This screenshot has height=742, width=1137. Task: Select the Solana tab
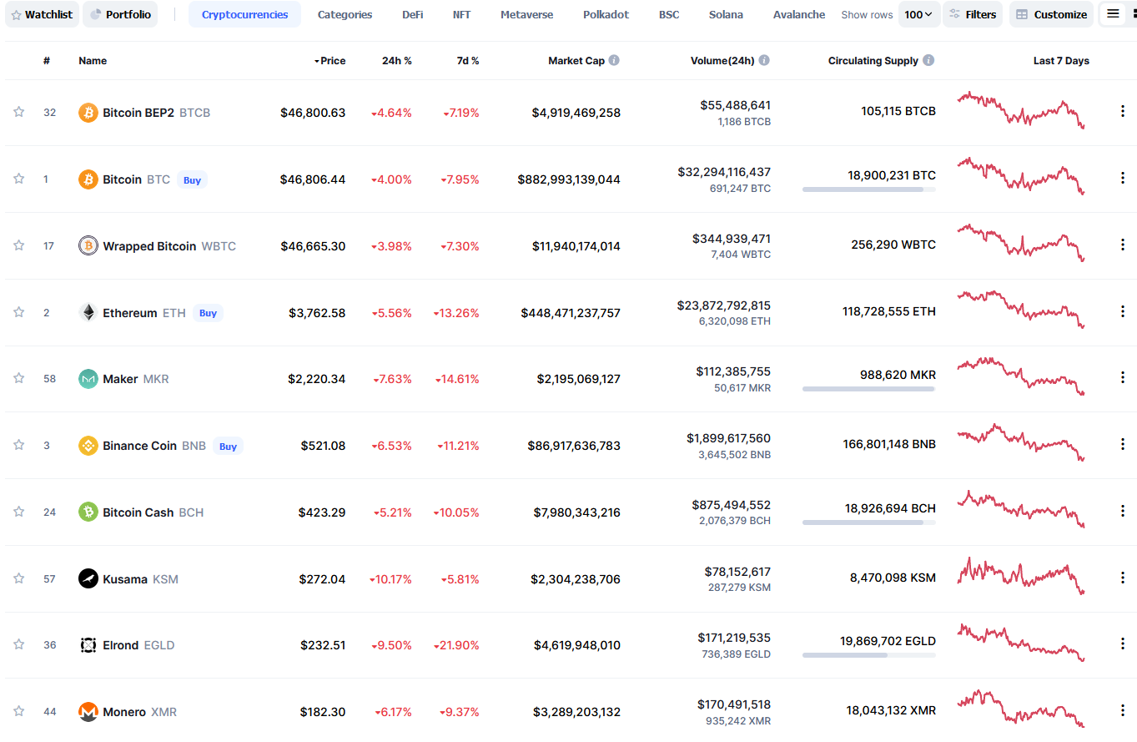(726, 14)
